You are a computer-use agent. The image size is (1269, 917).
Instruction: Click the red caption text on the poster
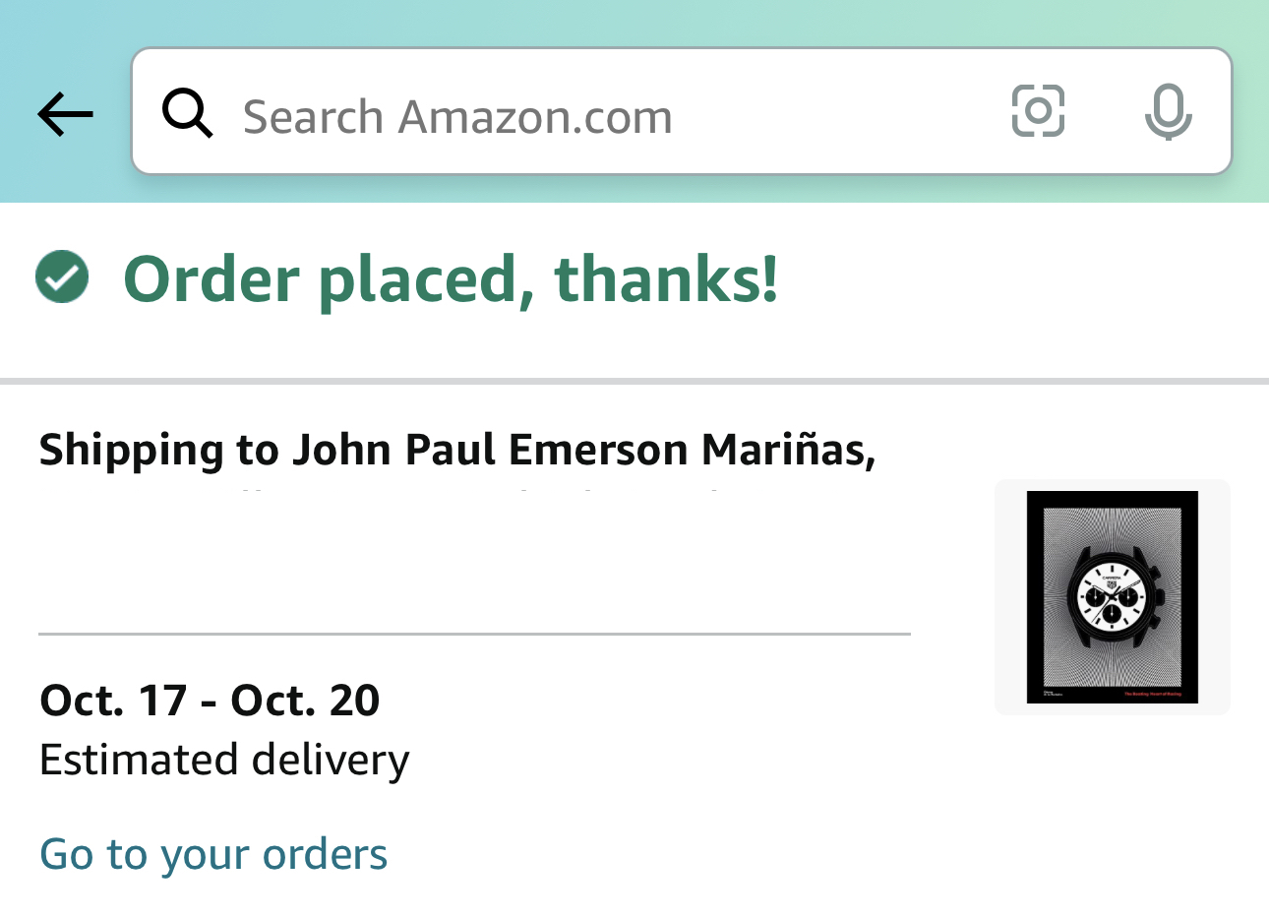[x=1153, y=695]
